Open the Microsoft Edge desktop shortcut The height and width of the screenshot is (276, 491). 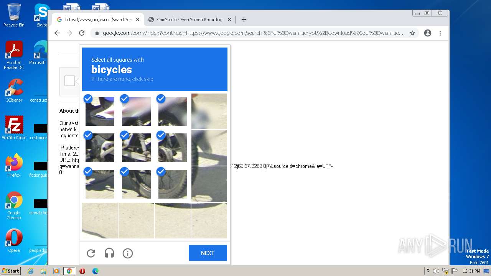pos(38,53)
